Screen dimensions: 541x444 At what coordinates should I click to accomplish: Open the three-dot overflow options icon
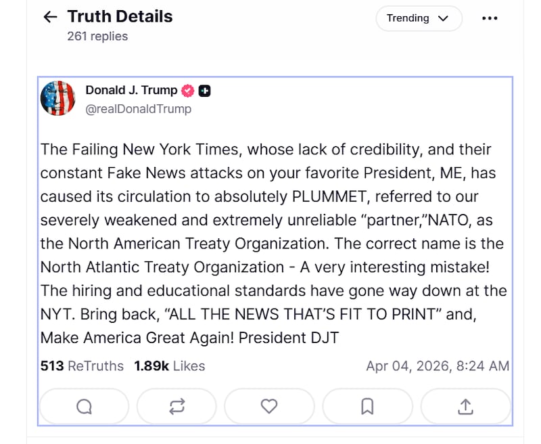490,18
